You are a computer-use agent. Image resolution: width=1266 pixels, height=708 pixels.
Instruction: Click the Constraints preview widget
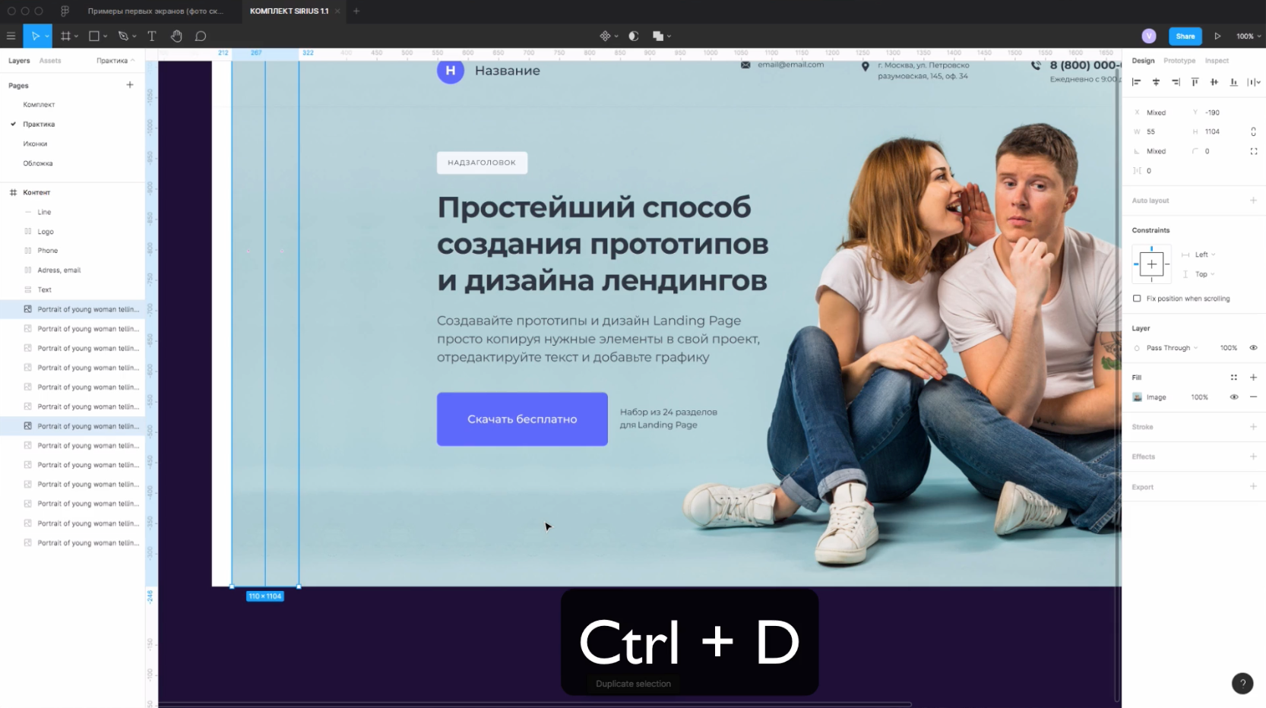(x=1151, y=264)
